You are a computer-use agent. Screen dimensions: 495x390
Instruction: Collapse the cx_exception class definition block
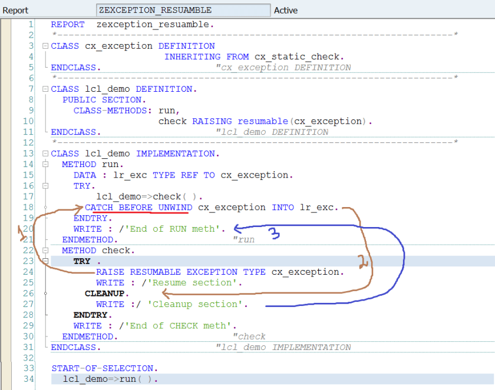click(45, 46)
